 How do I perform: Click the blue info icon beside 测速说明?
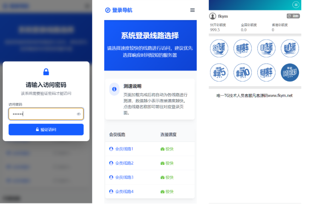(x=114, y=89)
